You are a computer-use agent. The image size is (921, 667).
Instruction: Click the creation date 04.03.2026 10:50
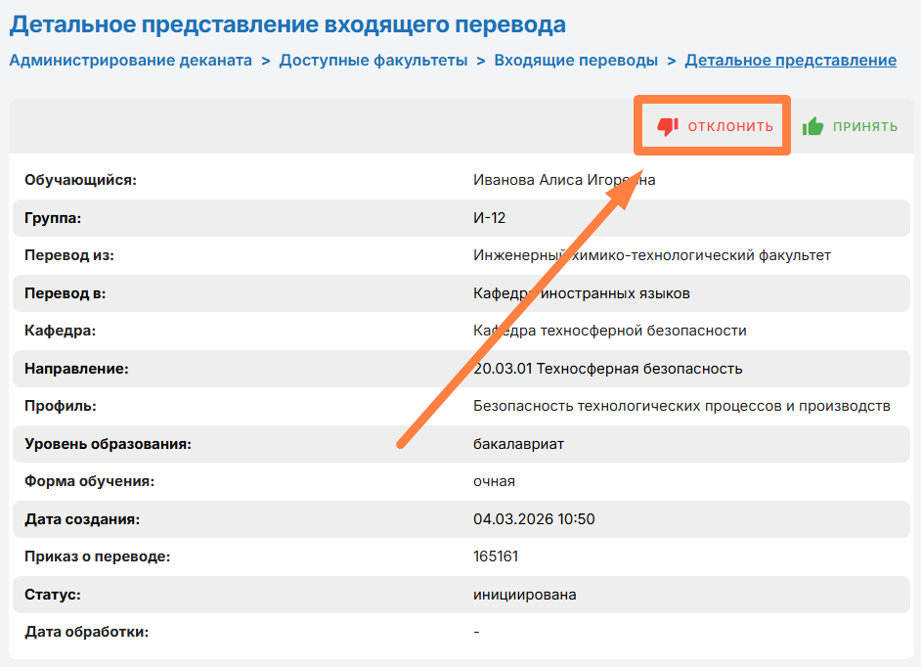tap(534, 519)
